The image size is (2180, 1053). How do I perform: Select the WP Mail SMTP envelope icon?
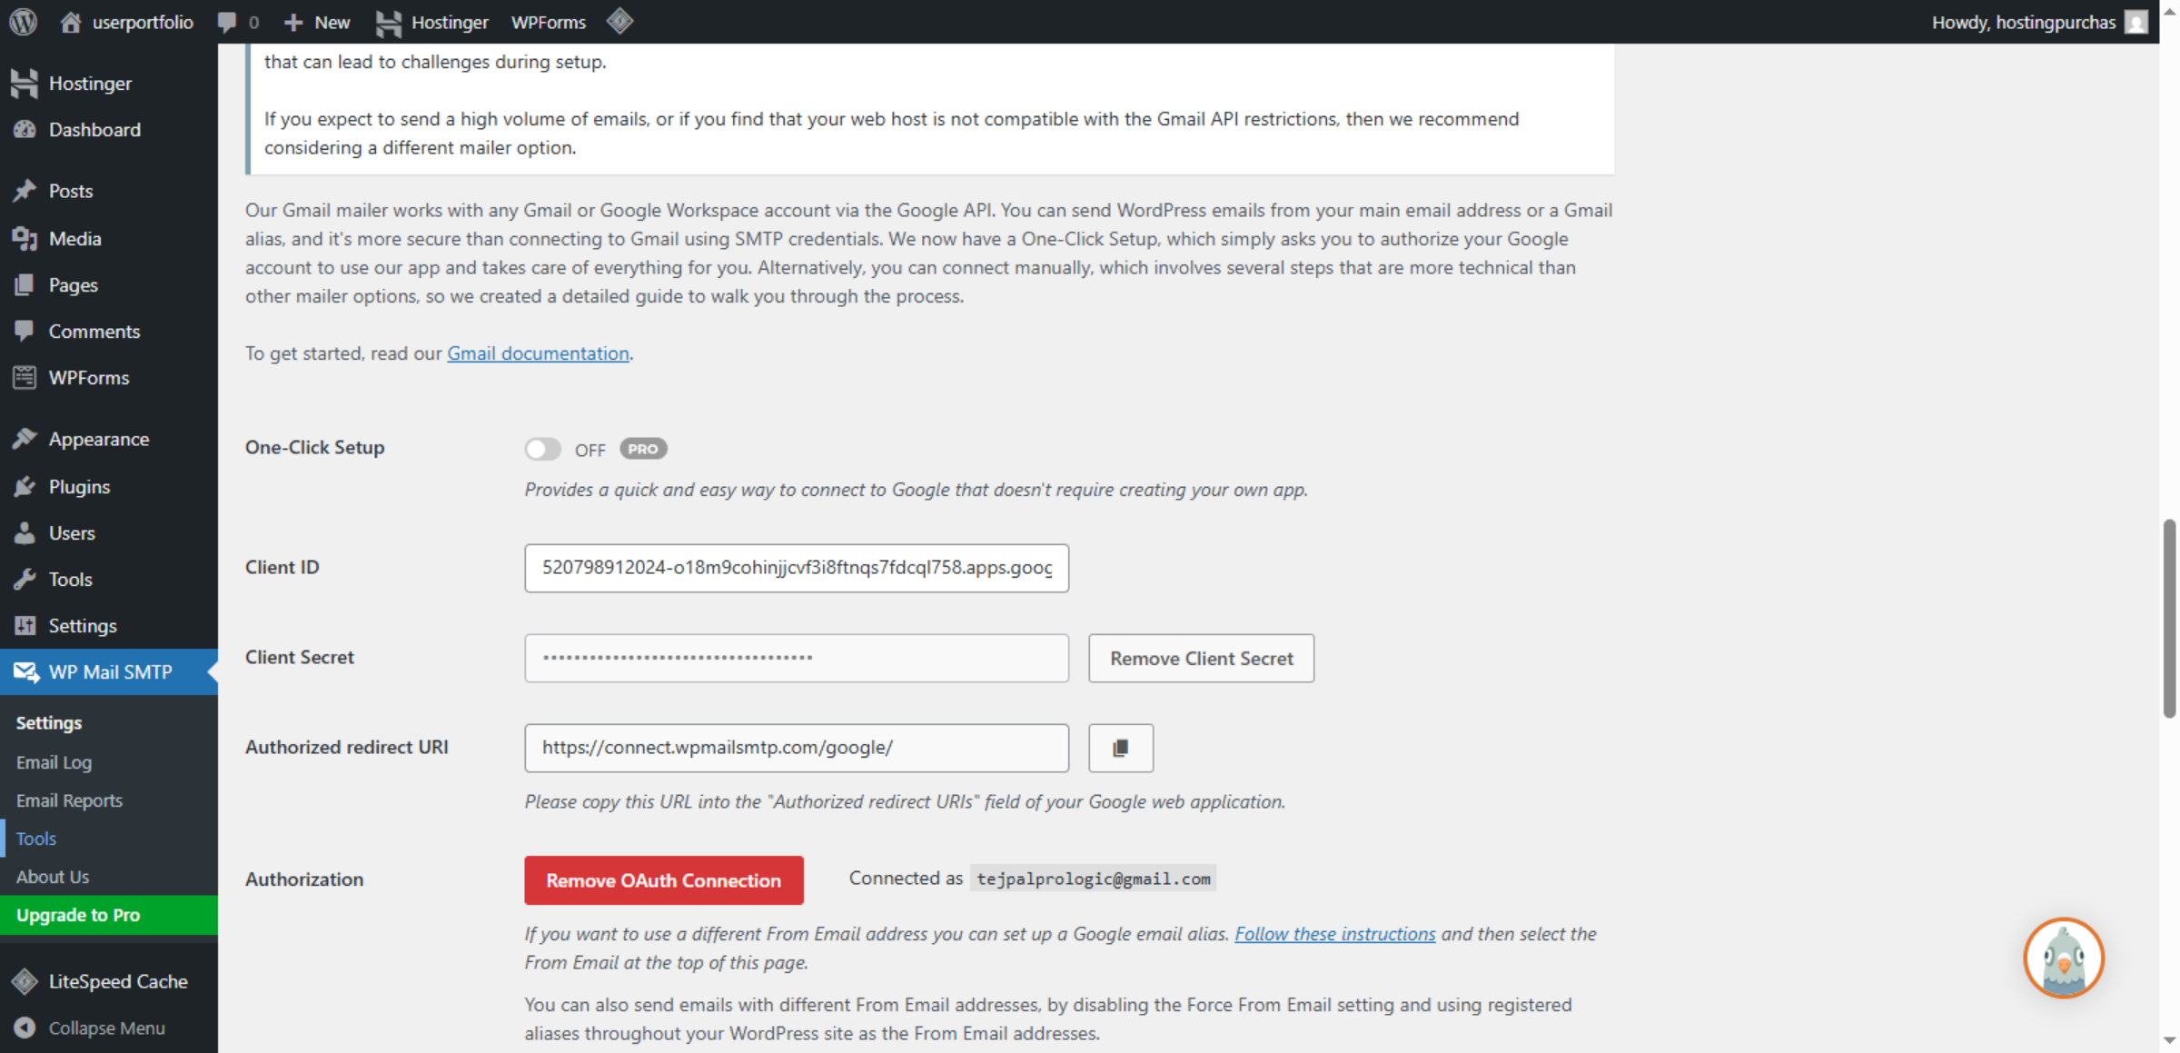pyautogui.click(x=25, y=671)
